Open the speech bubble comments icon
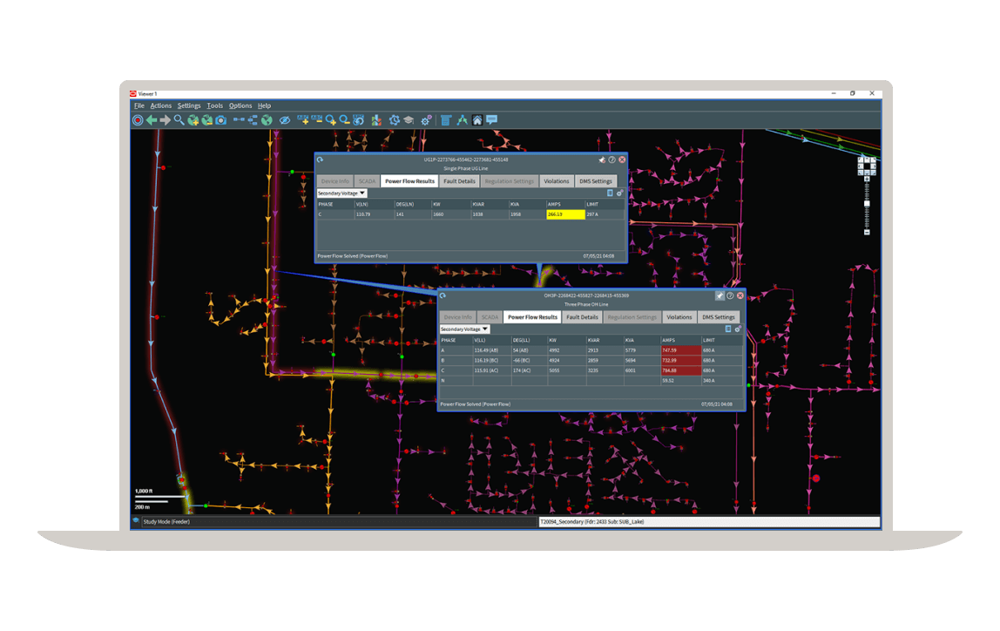 coord(491,119)
